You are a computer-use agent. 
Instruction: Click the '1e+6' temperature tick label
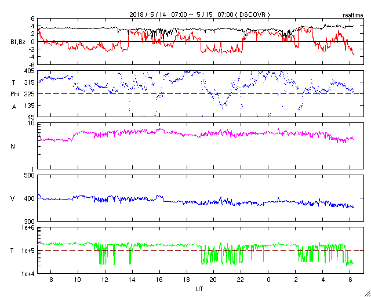pos(29,228)
